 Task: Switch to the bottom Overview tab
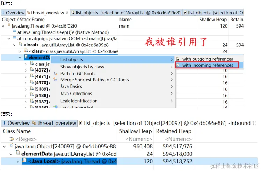click(x=16, y=123)
